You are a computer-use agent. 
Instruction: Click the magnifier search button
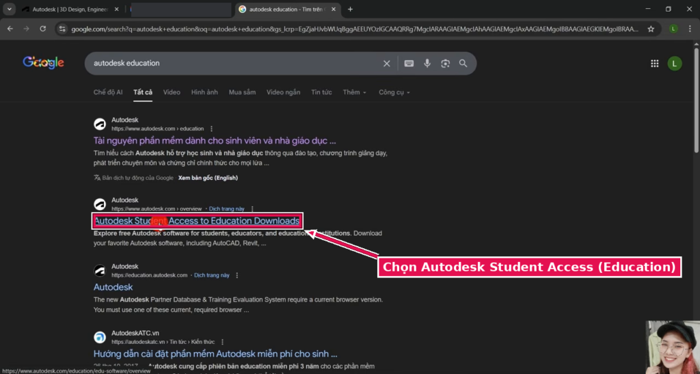point(463,64)
